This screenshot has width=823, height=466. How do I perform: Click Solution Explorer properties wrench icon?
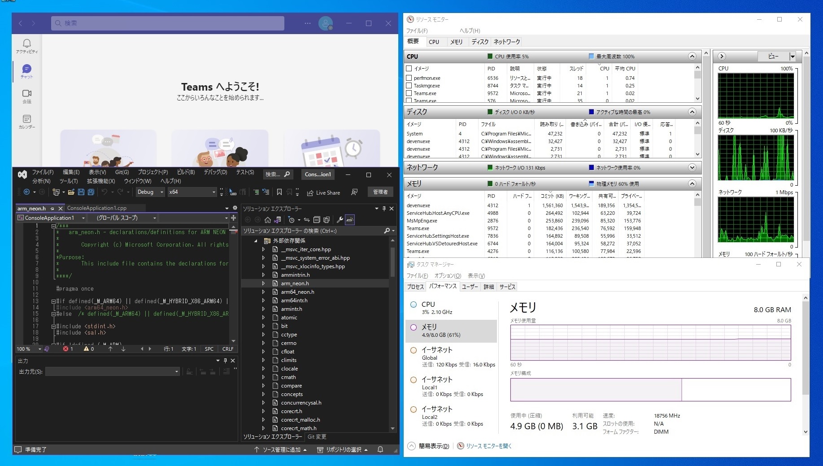coord(340,220)
